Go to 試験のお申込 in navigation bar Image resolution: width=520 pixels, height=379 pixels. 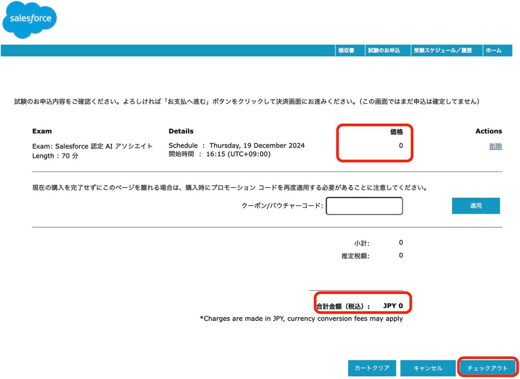click(384, 51)
